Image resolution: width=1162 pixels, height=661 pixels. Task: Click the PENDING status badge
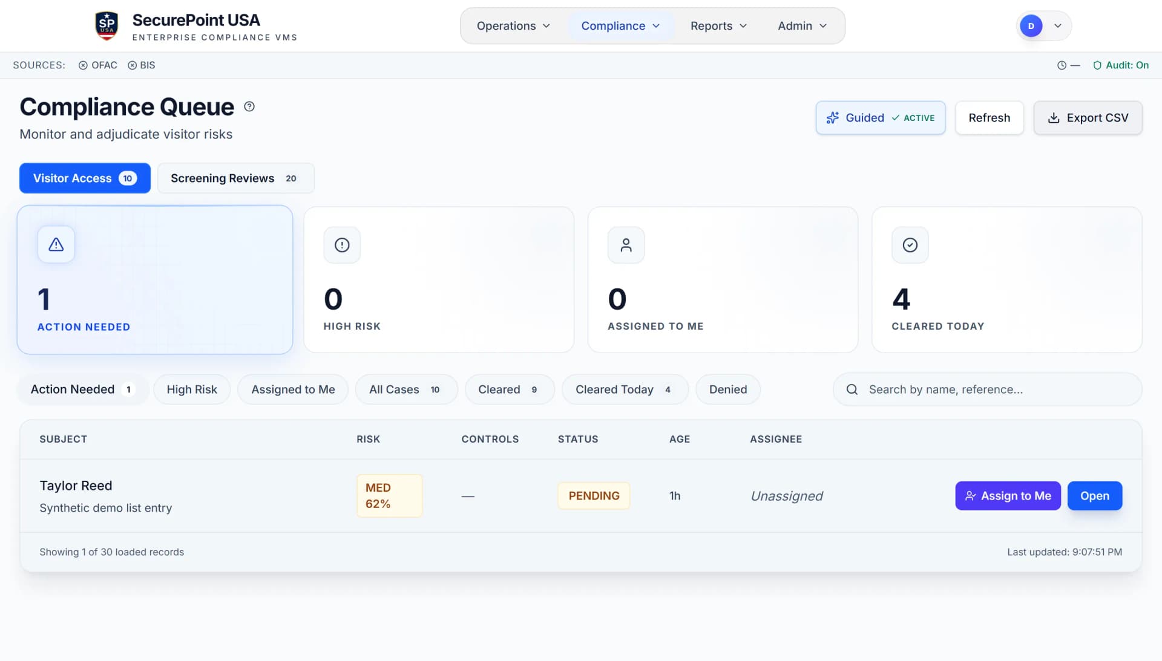(594, 496)
